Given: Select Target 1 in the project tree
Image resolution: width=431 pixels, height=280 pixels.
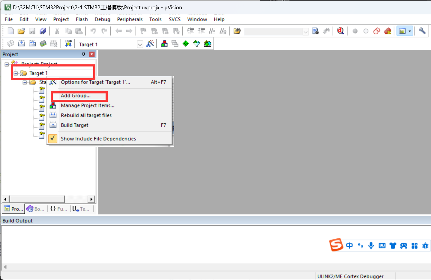Looking at the screenshot, I should 38,73.
